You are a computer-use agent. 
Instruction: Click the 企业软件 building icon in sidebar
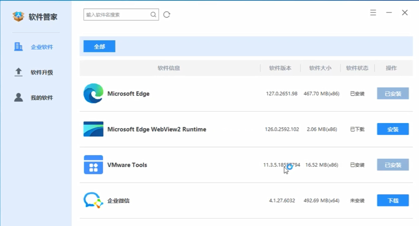(x=18, y=47)
